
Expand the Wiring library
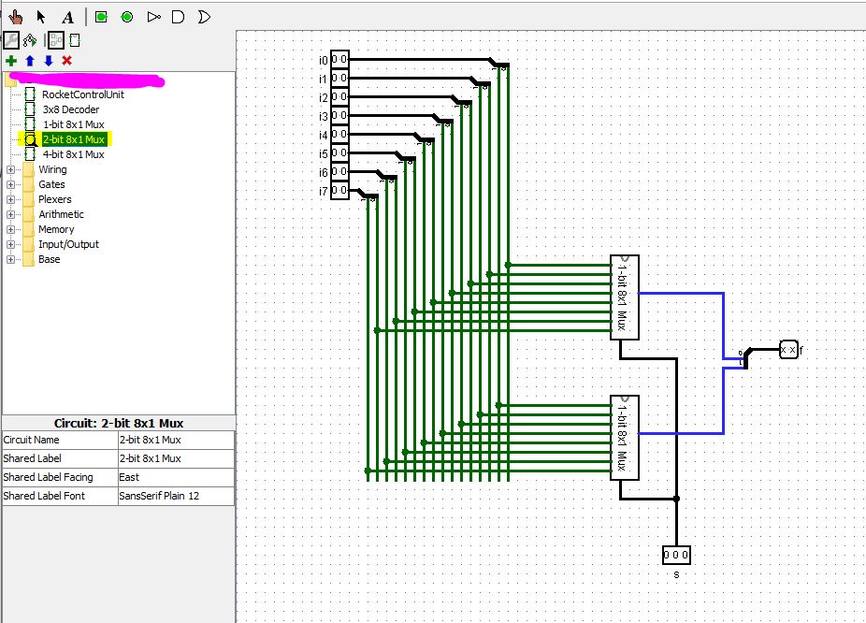click(10, 169)
